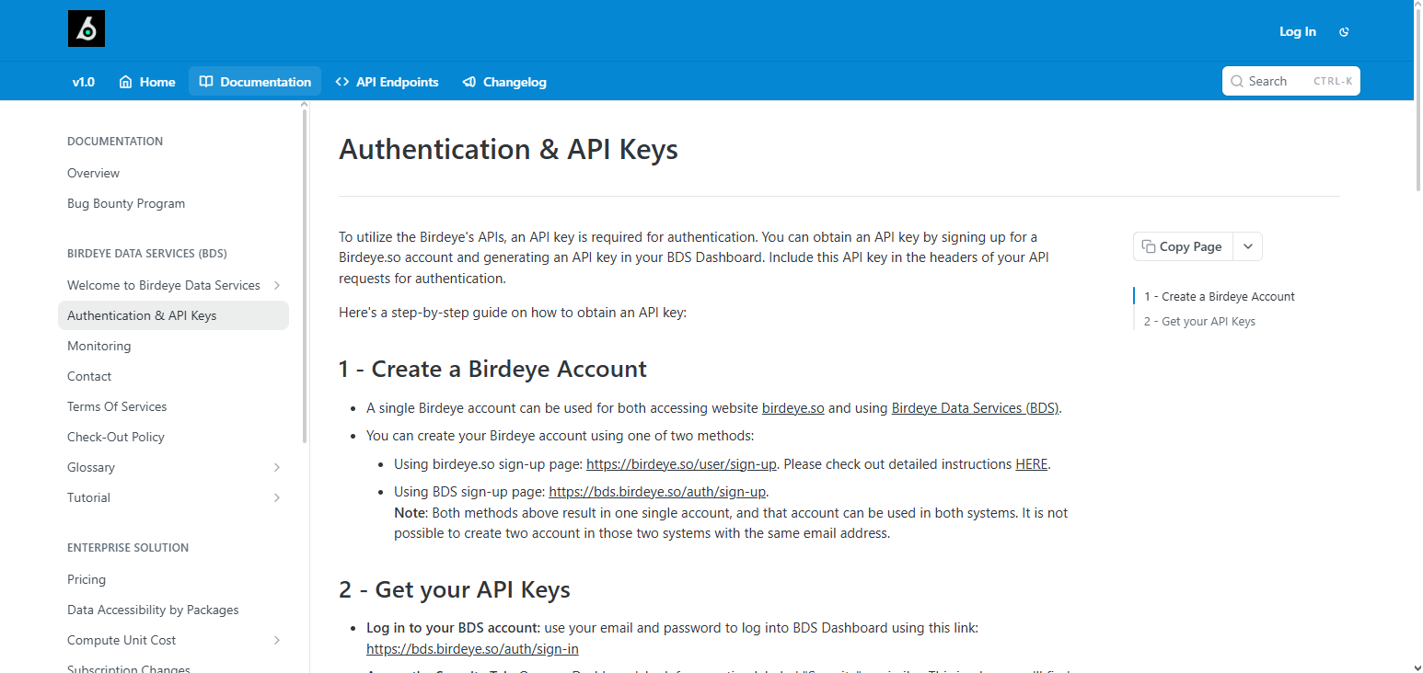Viewport: 1423px width, 673px height.
Task: Open https://bds.birdeye.so/auth/sign-in link
Action: pos(472,648)
